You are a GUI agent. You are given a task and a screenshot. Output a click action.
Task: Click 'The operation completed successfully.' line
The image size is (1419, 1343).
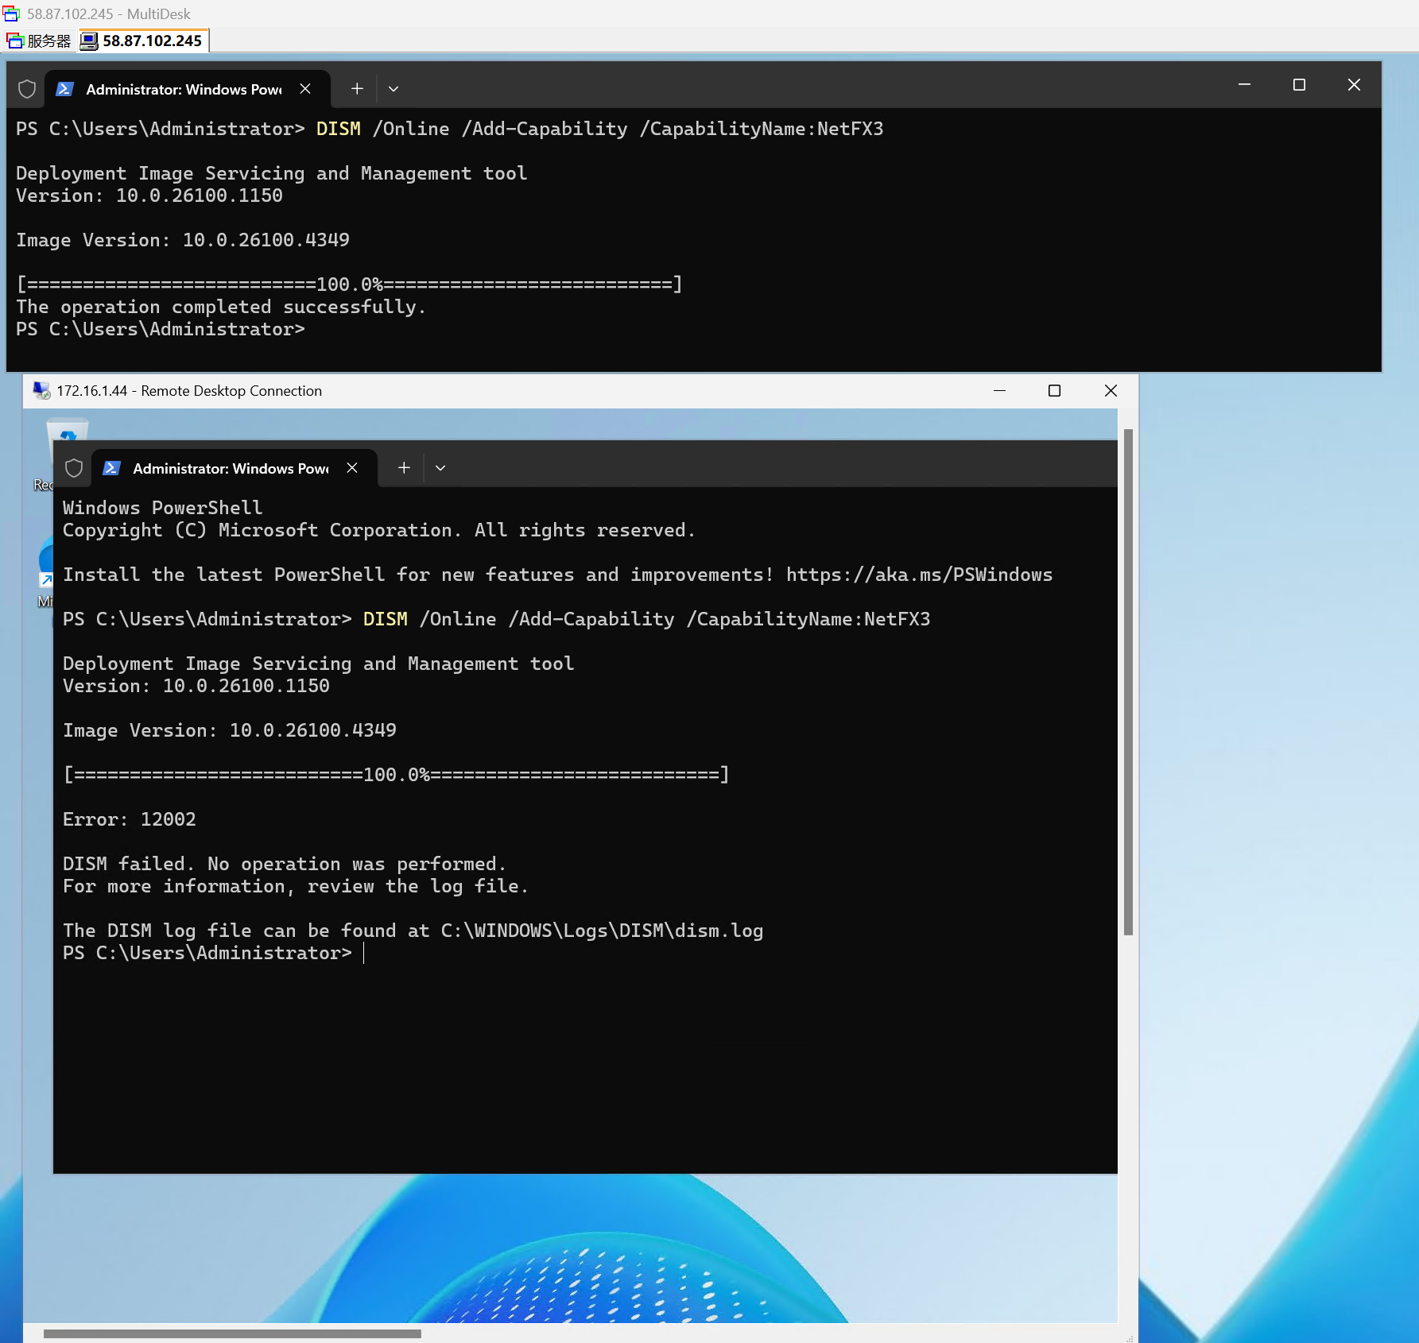pos(221,307)
